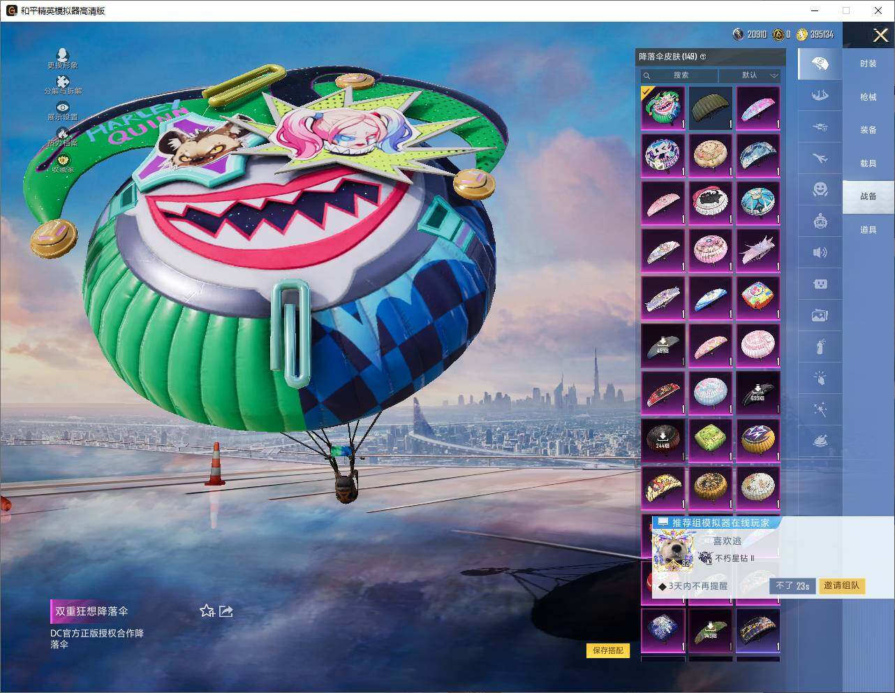This screenshot has width=895, height=693.
Task: Select the tap gesture category icon
Action: 820,378
